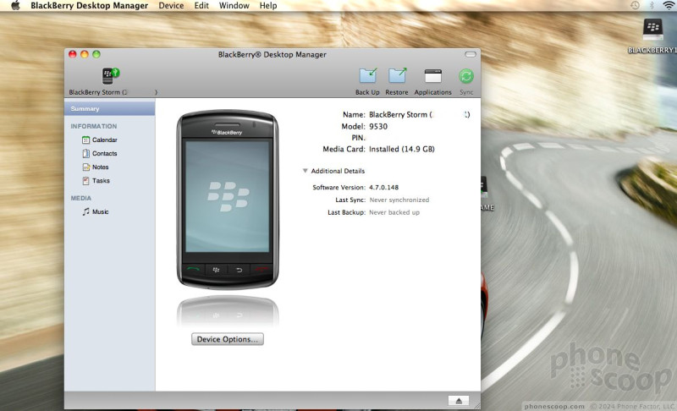Click the eject icon button at bottom
The image size is (677, 411).
coord(459,401)
